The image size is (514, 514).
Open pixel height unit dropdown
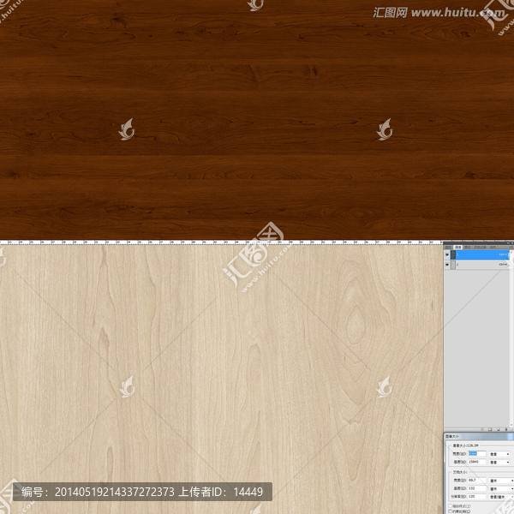pos(499,463)
